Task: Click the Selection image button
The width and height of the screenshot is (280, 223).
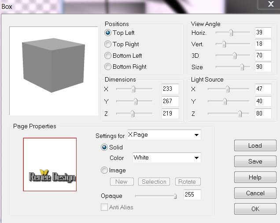Action: 154,182
